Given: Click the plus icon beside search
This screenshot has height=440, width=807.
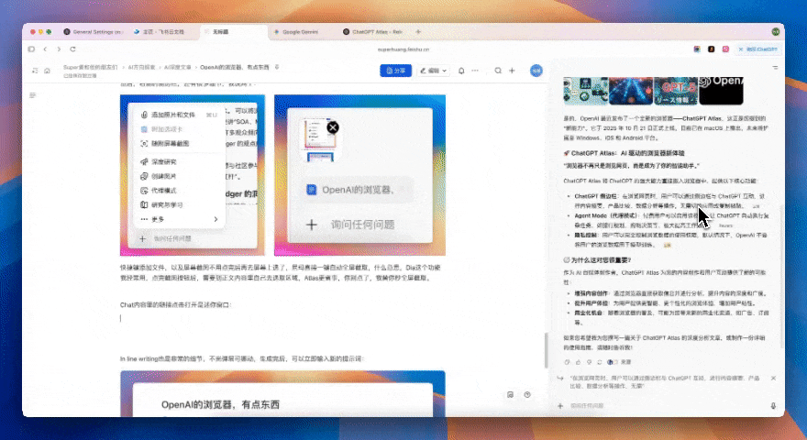Looking at the screenshot, I should click(x=512, y=70).
